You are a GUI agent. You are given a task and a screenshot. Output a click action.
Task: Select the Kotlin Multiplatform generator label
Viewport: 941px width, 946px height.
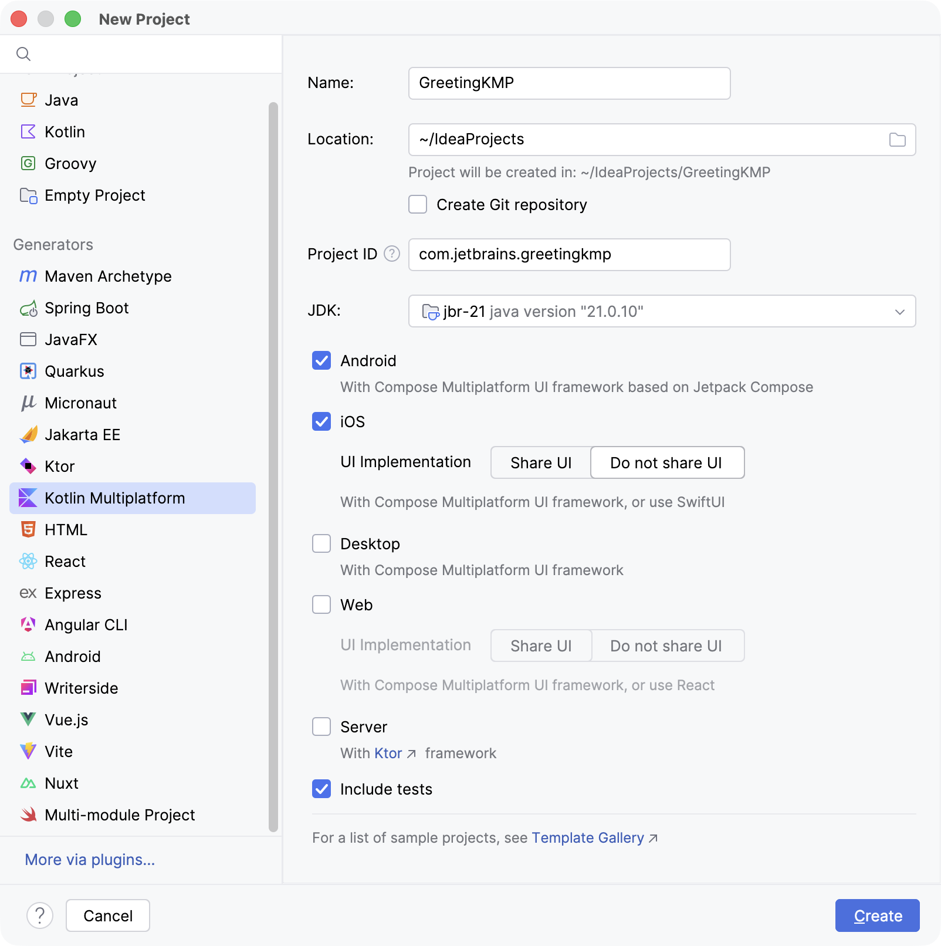pyautogui.click(x=115, y=498)
